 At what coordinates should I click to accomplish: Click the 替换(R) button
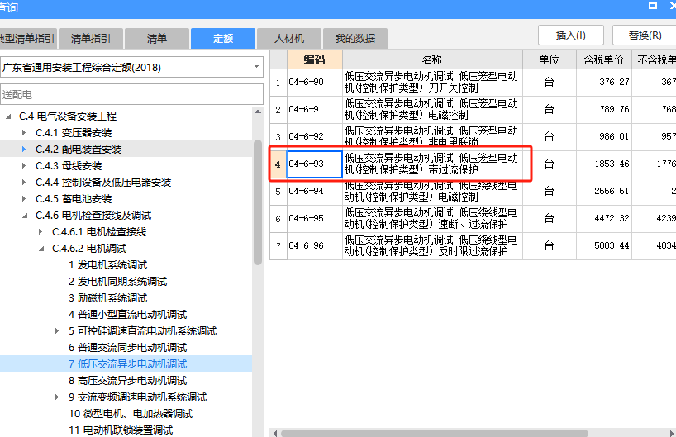click(x=645, y=36)
